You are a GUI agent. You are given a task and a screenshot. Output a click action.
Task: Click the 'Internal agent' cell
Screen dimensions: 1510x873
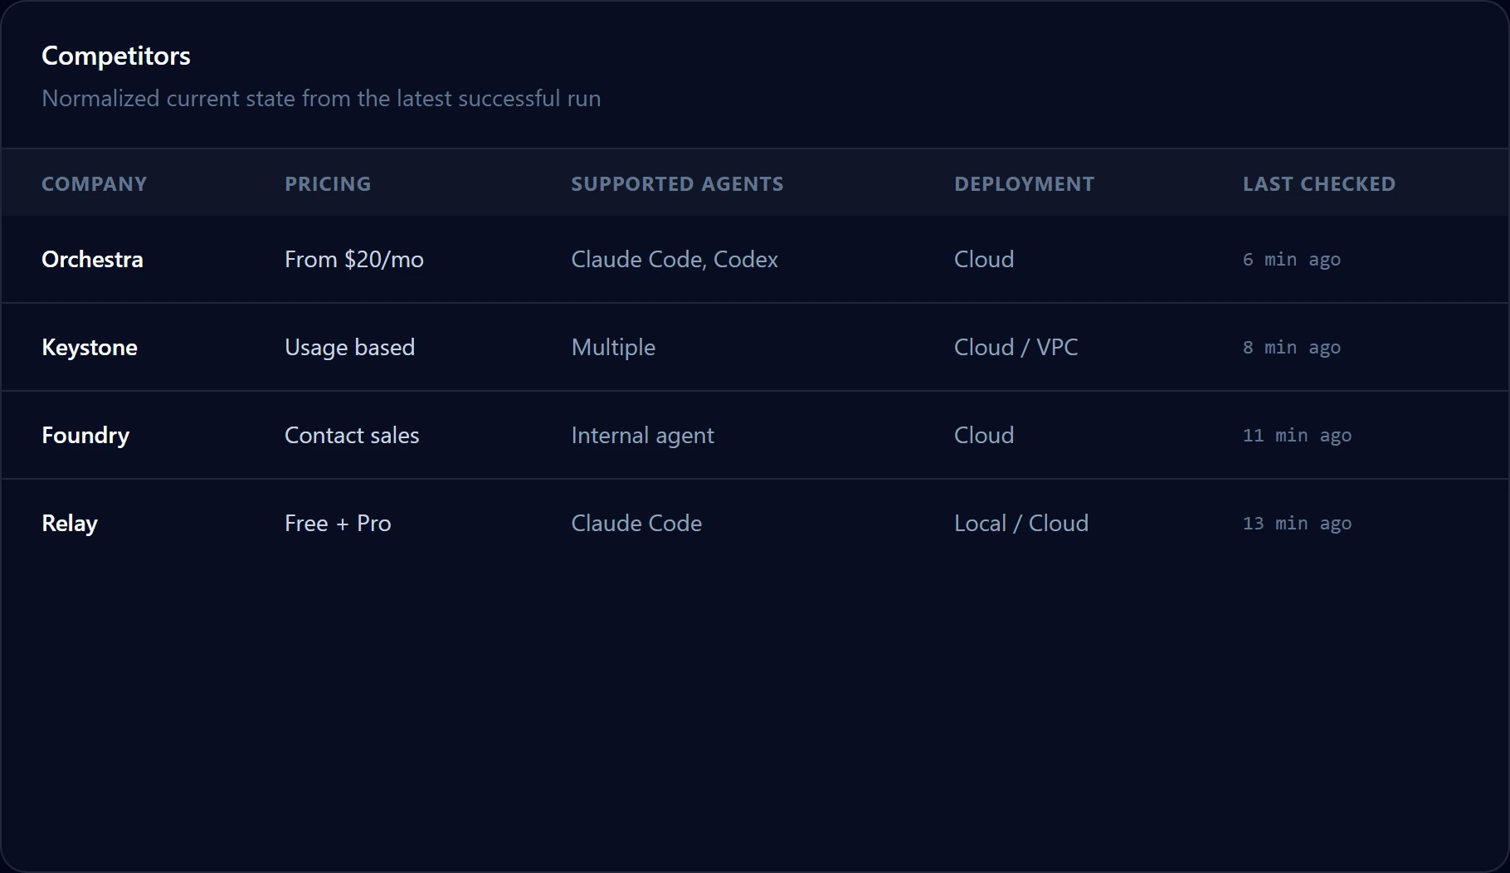pos(642,435)
